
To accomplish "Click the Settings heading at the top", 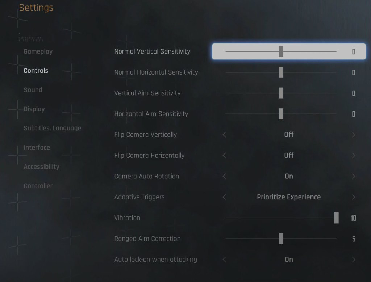I will (x=36, y=8).
